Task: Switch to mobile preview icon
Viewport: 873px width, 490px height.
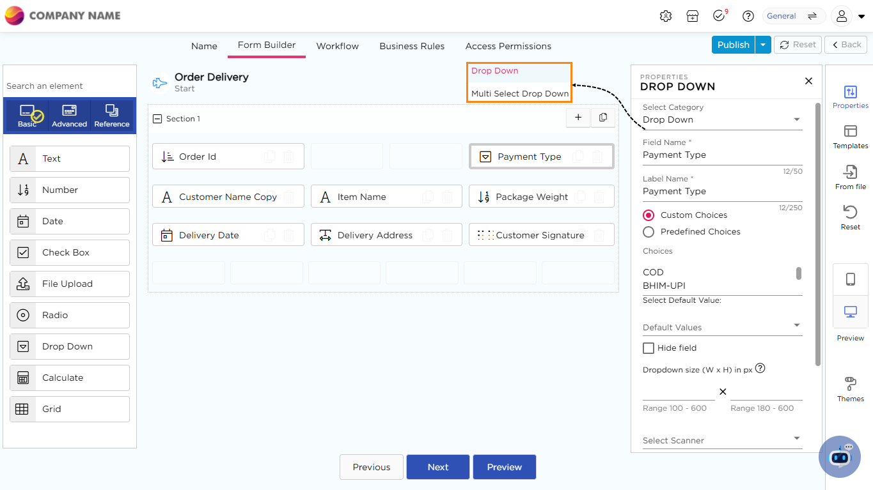Action: click(x=850, y=279)
